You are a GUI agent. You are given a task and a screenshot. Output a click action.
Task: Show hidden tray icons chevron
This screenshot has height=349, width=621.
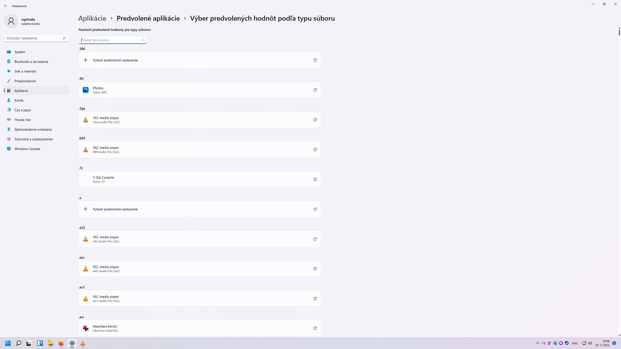click(x=537, y=343)
